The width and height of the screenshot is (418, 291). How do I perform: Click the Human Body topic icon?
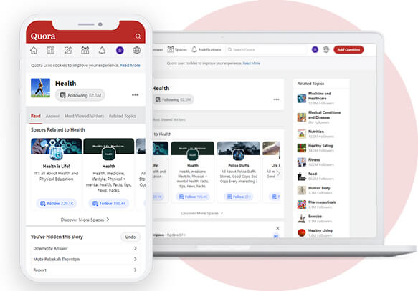click(x=302, y=190)
